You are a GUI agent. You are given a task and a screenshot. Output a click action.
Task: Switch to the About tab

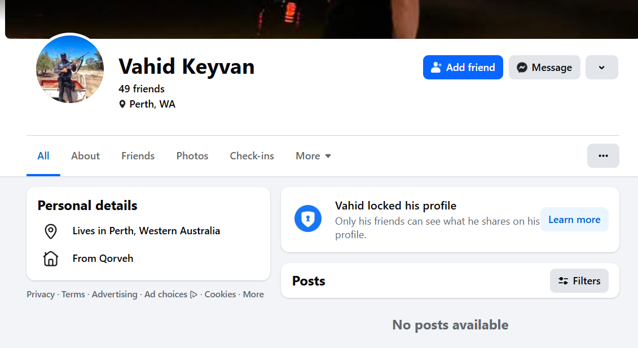85,156
